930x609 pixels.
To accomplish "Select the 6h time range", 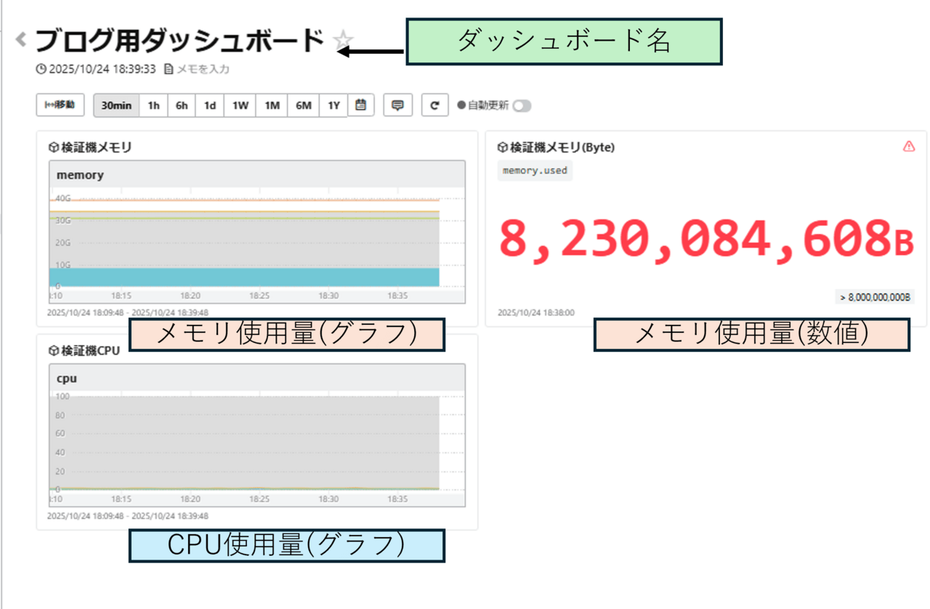I will click(x=182, y=105).
